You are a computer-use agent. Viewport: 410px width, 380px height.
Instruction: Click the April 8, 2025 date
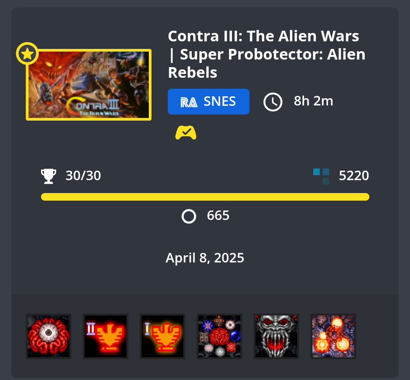[x=205, y=258]
